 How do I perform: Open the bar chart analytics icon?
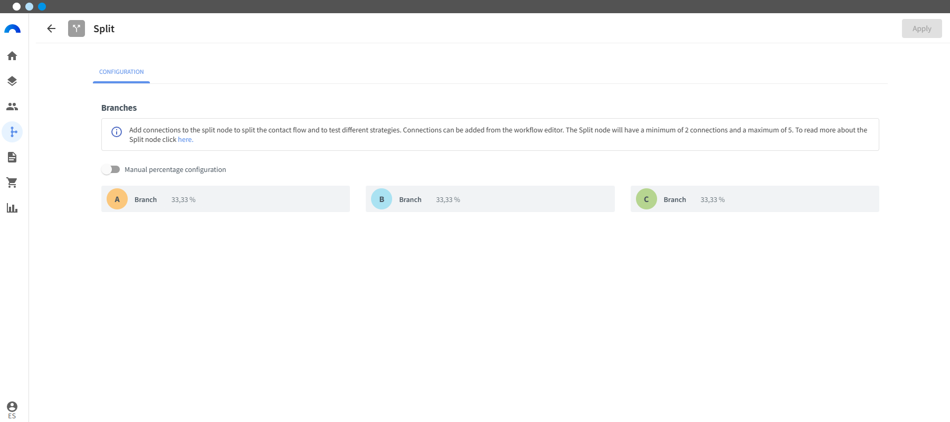[x=12, y=208]
